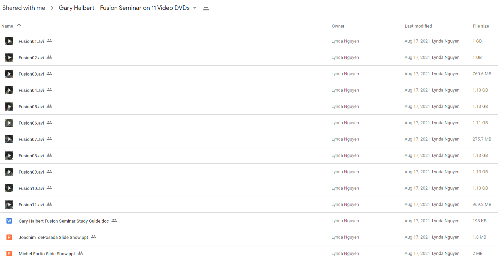The image size is (498, 260).
Task: Click the Fusion02.avi video thumbnail icon
Action: [9, 58]
